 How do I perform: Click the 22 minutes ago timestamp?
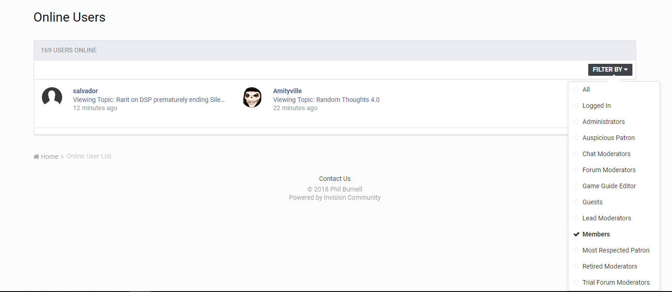(295, 108)
